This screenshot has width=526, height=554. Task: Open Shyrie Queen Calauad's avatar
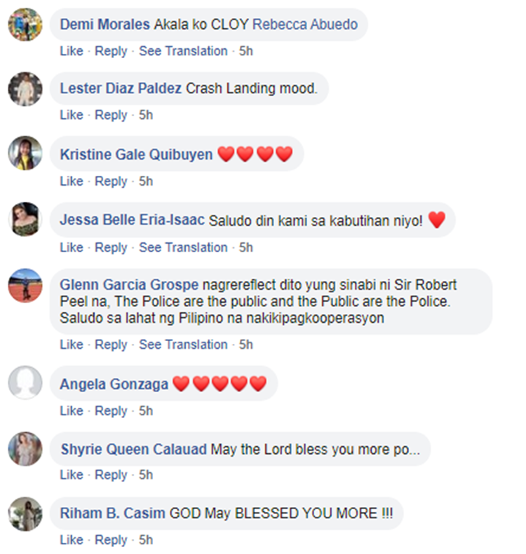point(25,449)
